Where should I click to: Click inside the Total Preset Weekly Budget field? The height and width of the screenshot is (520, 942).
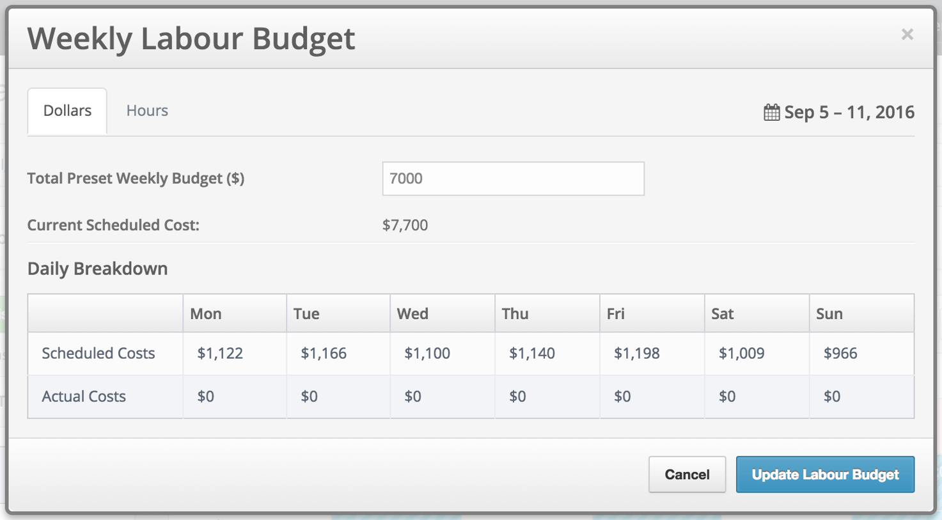point(513,178)
